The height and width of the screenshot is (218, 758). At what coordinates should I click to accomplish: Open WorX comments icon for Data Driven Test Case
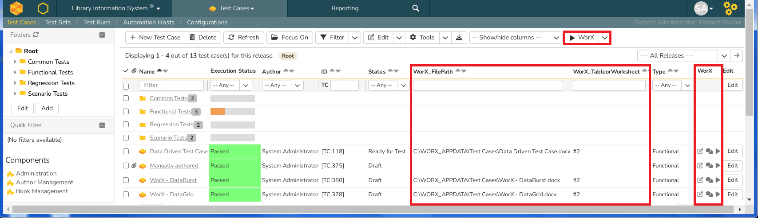point(709,152)
